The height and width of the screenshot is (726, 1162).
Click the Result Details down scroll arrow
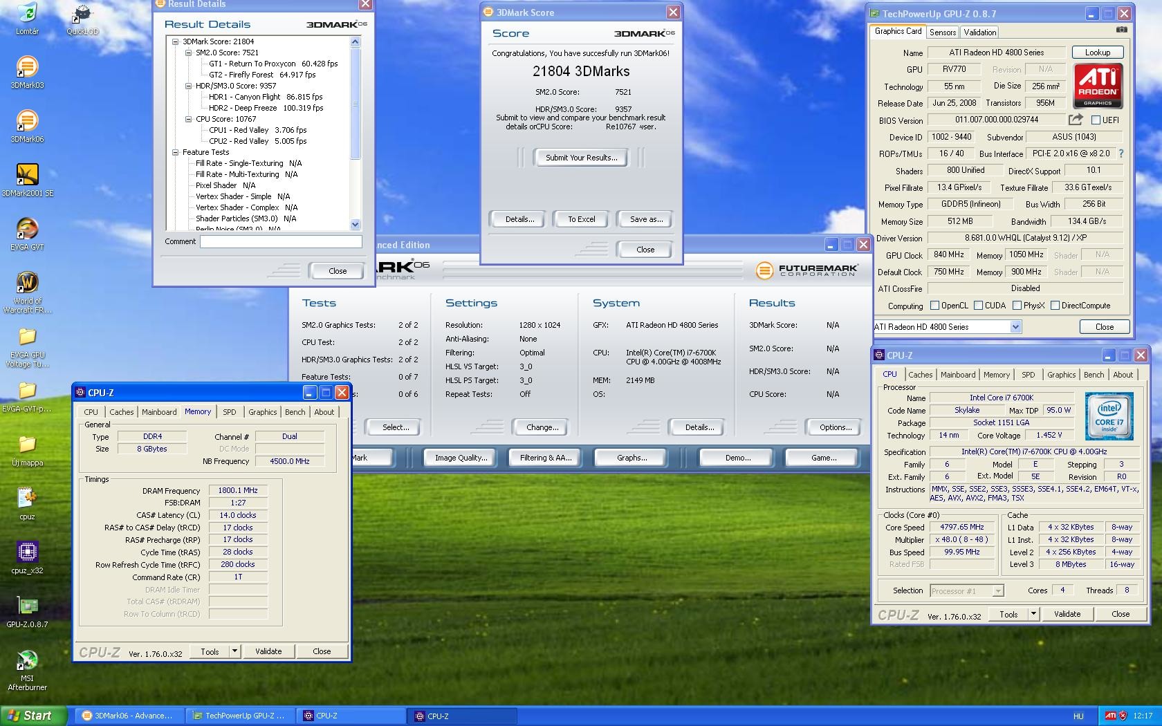tap(356, 224)
